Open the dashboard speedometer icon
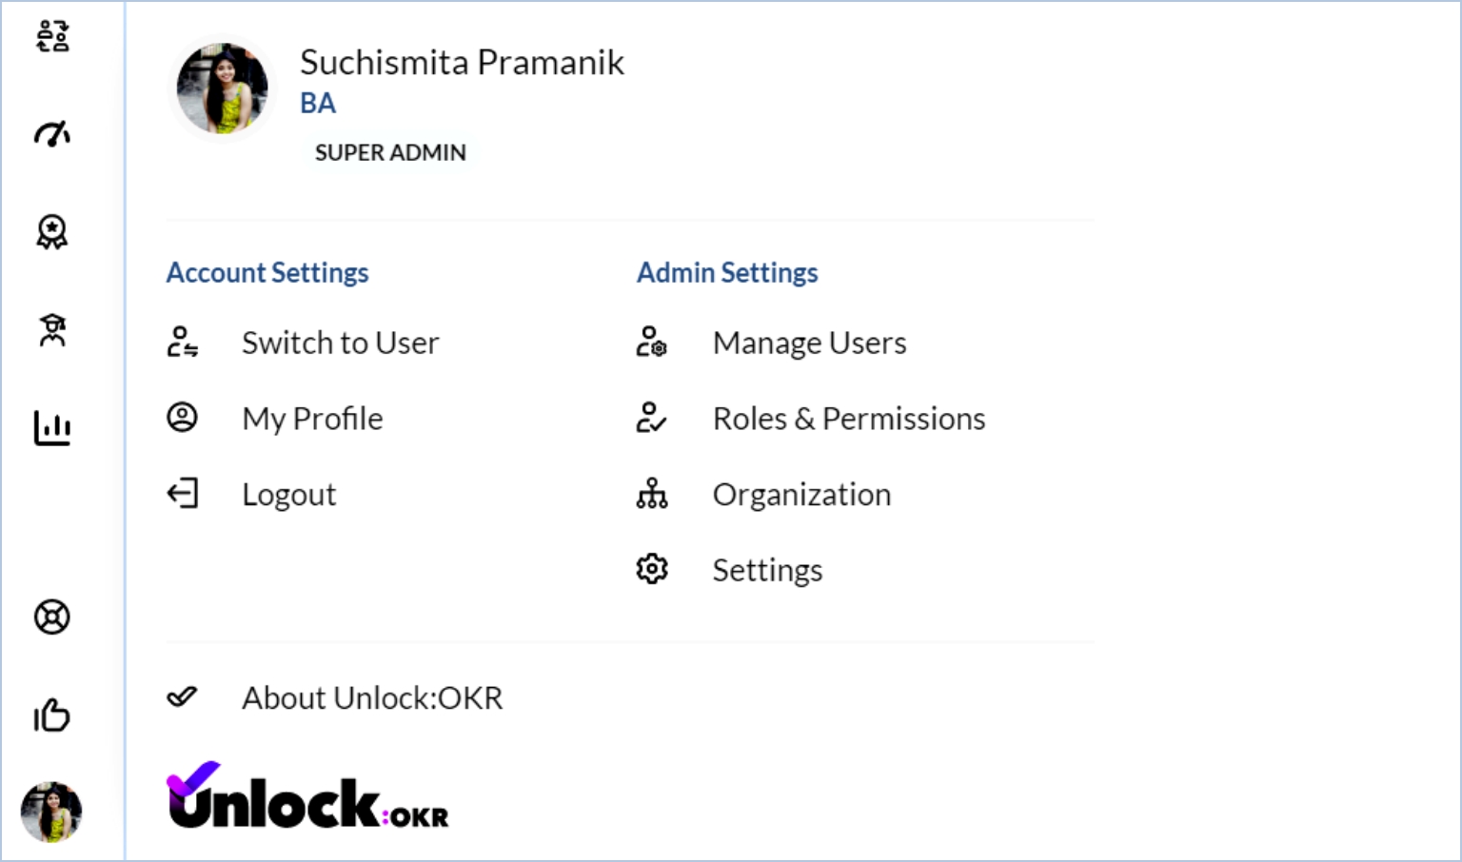The image size is (1462, 862). pos(52,134)
